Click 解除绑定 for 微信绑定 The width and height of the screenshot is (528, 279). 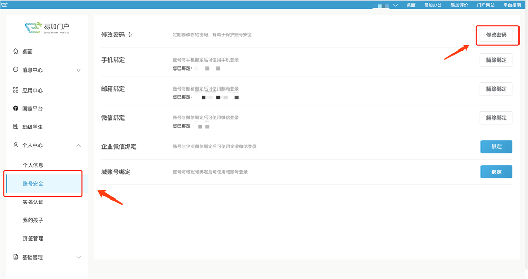(496, 118)
